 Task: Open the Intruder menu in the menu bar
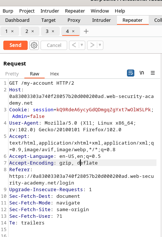(49, 11)
